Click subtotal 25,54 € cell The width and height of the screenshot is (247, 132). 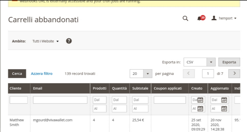(x=138, y=120)
